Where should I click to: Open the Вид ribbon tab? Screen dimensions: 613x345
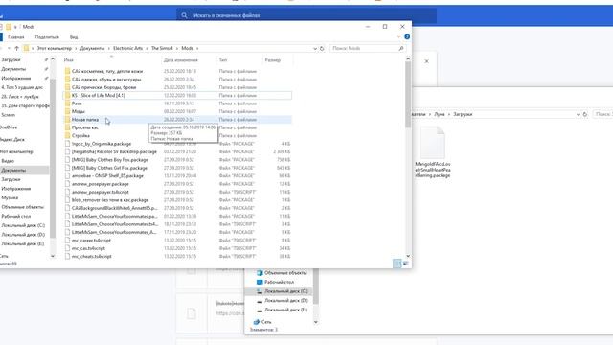point(74,37)
